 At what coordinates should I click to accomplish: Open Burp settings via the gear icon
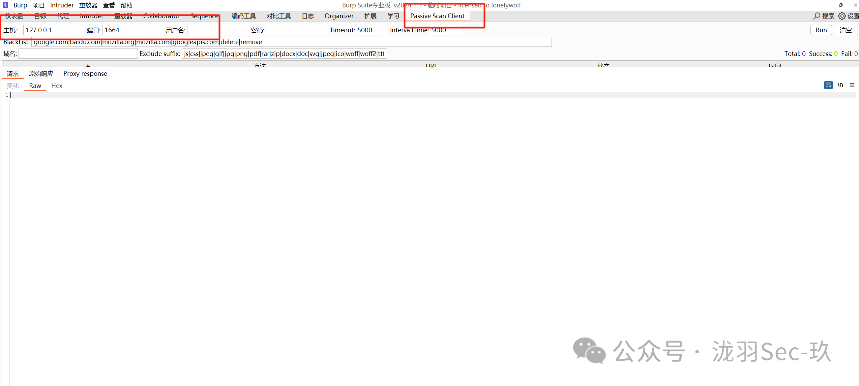842,16
